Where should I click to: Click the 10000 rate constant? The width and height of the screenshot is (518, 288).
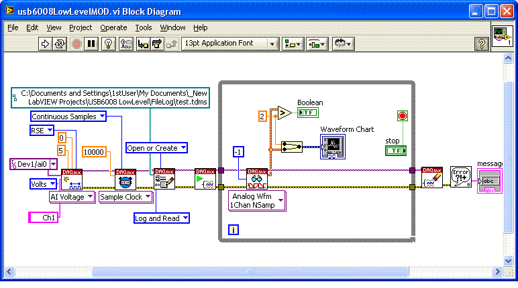coord(94,152)
